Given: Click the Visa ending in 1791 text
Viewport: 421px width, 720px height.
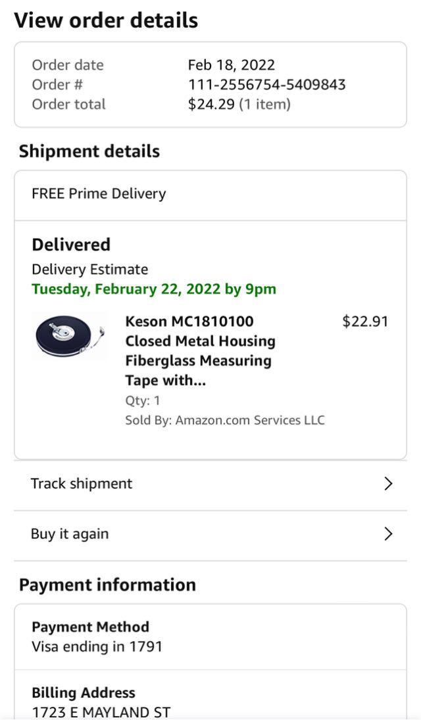Looking at the screenshot, I should 97,646.
